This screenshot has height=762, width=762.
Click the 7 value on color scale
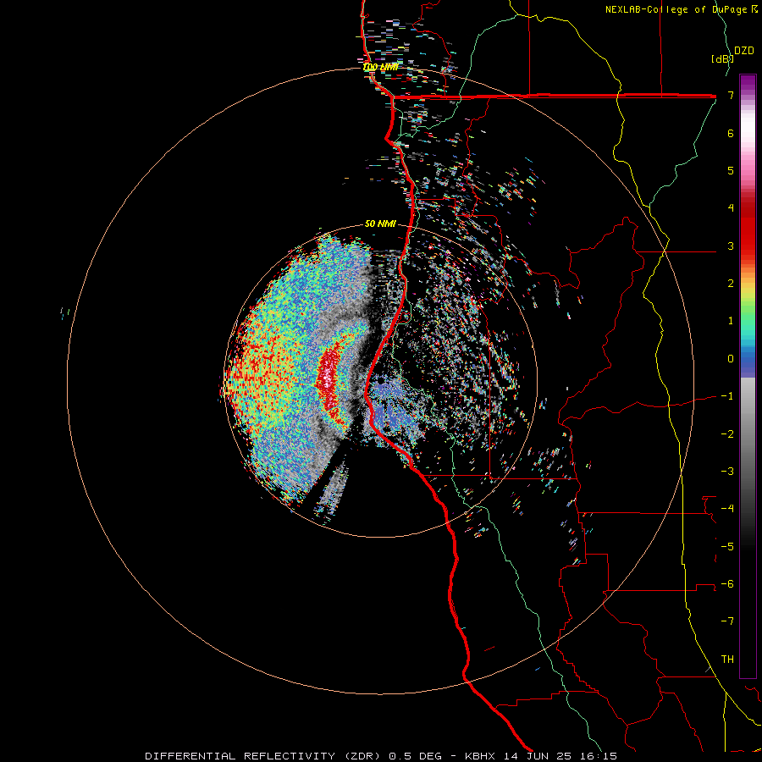tap(731, 95)
